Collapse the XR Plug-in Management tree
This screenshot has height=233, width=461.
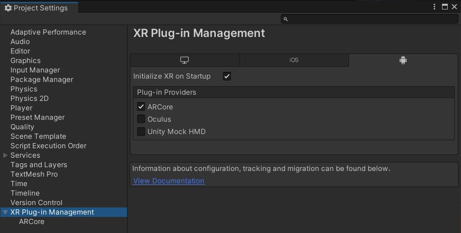point(5,212)
